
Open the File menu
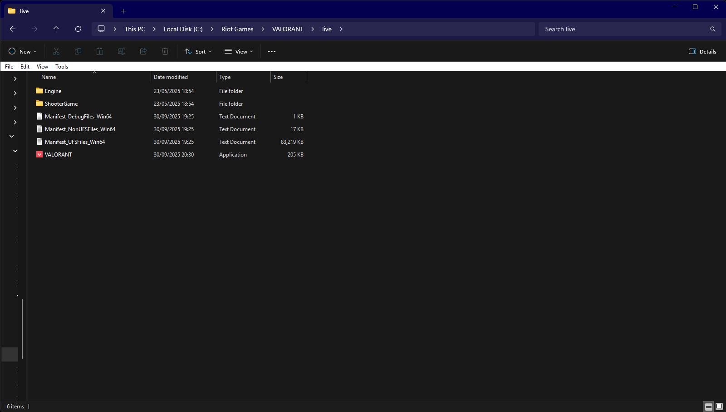[x=9, y=67]
